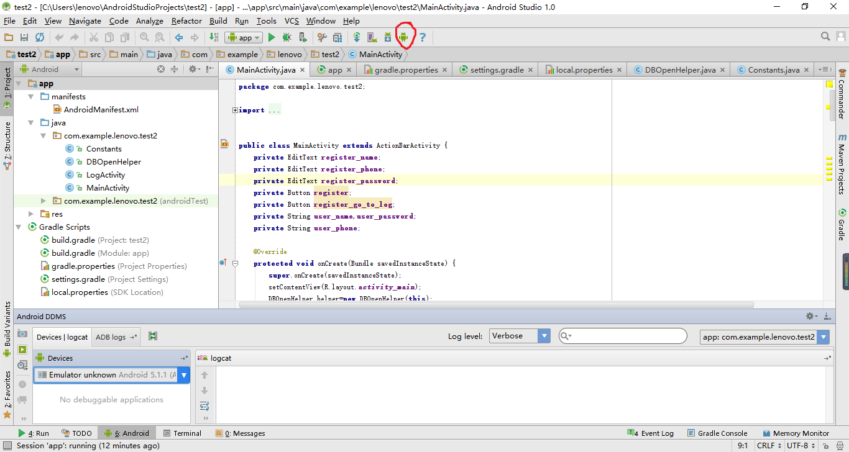Image resolution: width=849 pixels, height=452 pixels.
Task: Switch to the DBOpenHelper.java tab
Action: (x=678, y=70)
